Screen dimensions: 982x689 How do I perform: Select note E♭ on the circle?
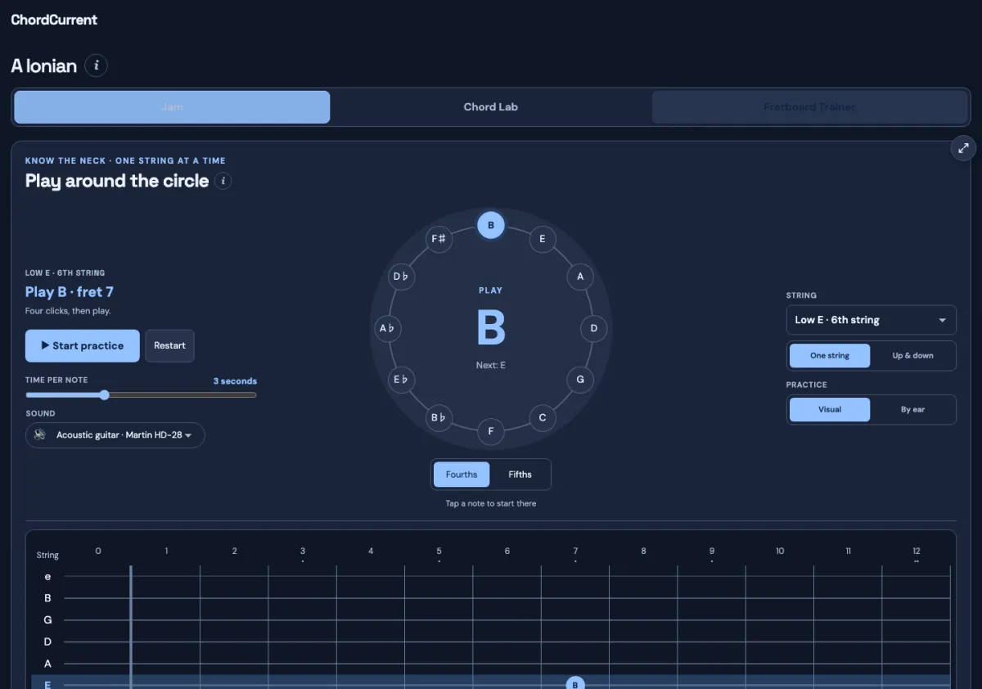[401, 380]
